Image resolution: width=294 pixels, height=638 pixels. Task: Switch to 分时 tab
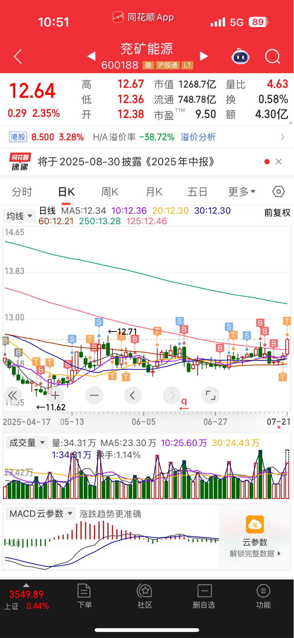[x=22, y=192]
